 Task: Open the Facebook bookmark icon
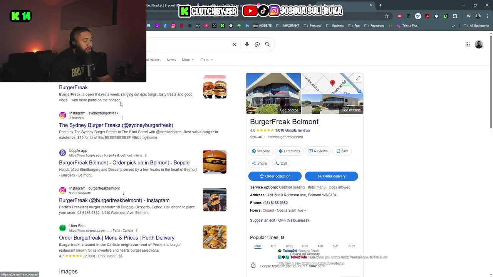[x=165, y=26]
